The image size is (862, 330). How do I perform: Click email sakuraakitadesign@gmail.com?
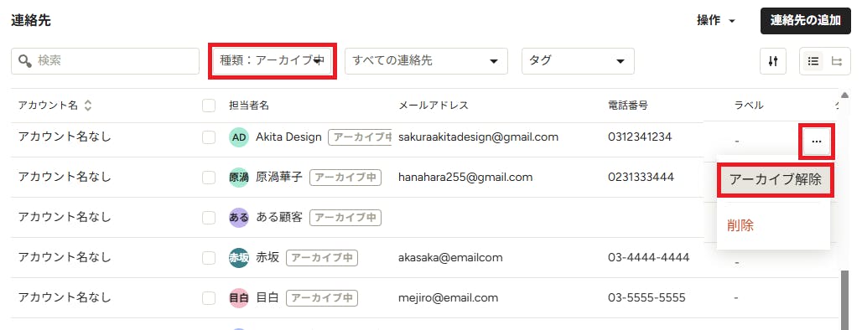pos(478,137)
